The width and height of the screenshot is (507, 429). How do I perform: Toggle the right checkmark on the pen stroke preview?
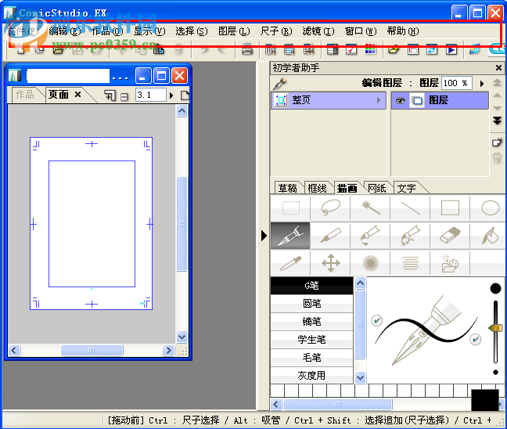pyautogui.click(x=476, y=340)
